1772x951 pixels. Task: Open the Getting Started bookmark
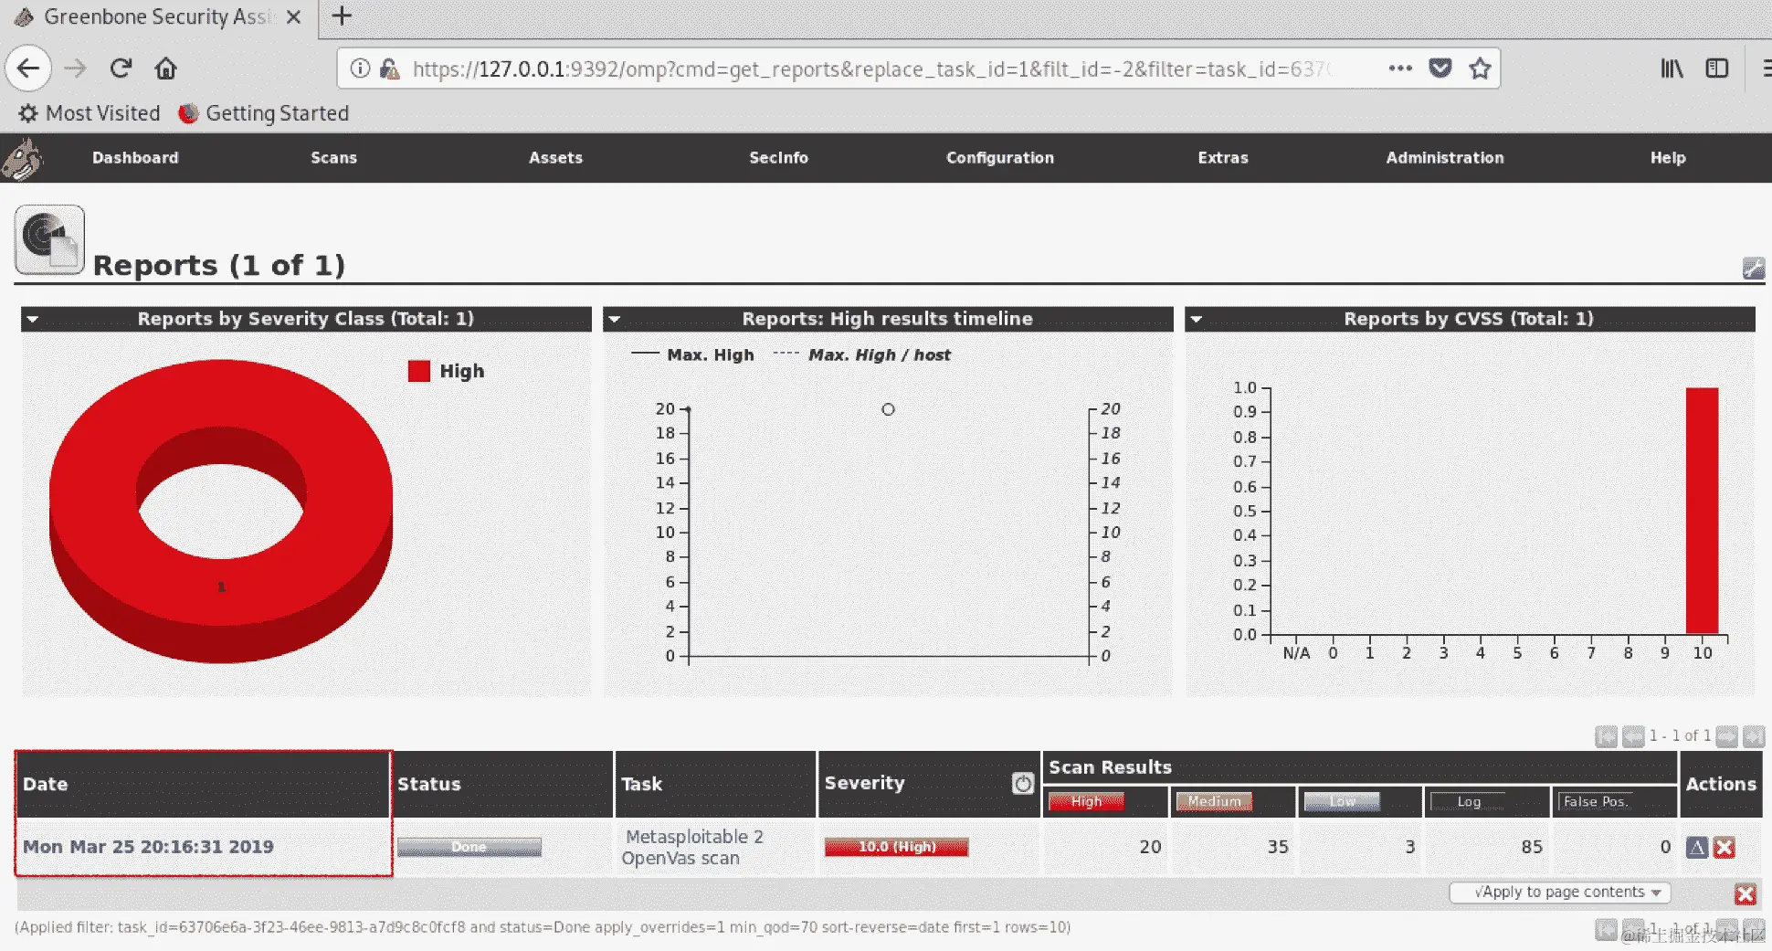265,113
